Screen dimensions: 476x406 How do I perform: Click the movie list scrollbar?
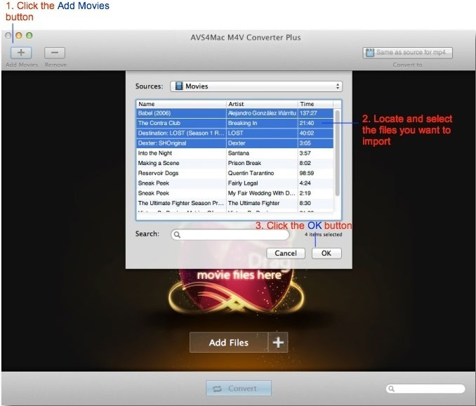[x=337, y=153]
